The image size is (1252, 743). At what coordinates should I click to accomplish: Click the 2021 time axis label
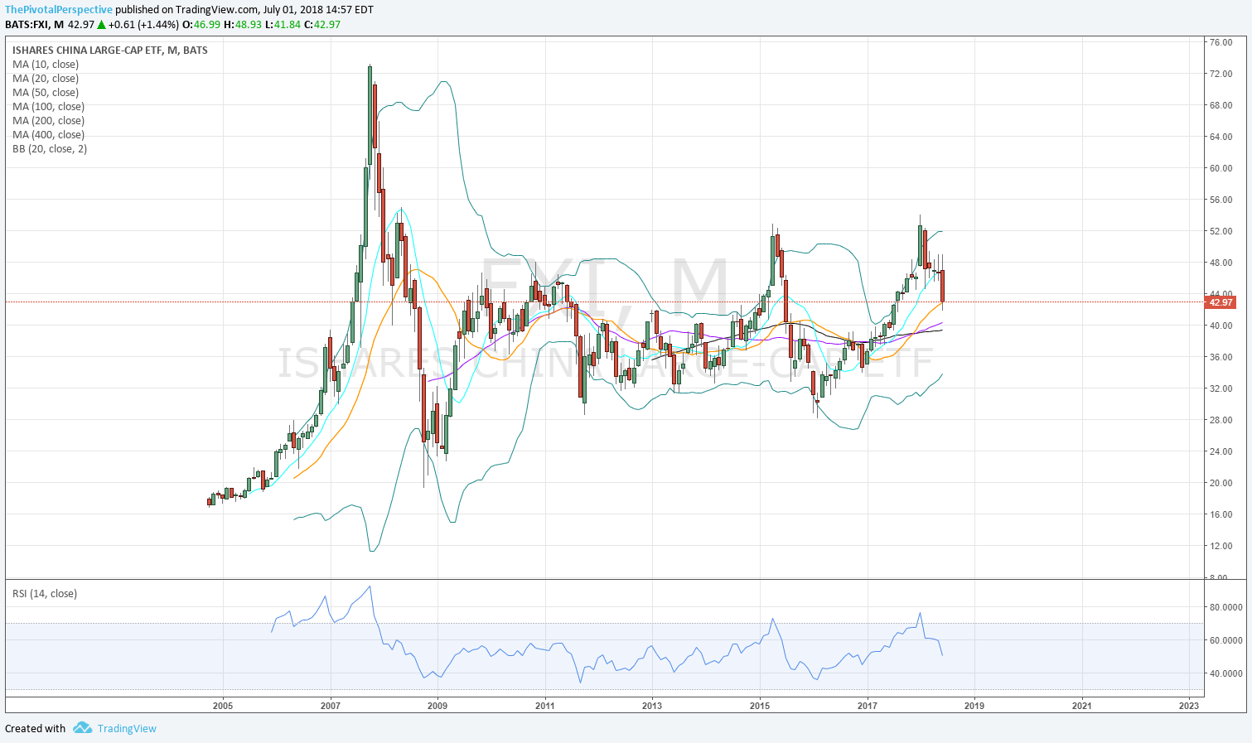(1081, 706)
